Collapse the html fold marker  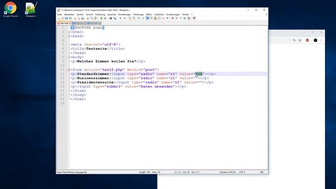pyautogui.click(x=69, y=32)
